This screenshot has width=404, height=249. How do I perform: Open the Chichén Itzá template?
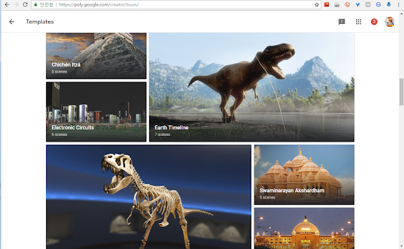96,56
